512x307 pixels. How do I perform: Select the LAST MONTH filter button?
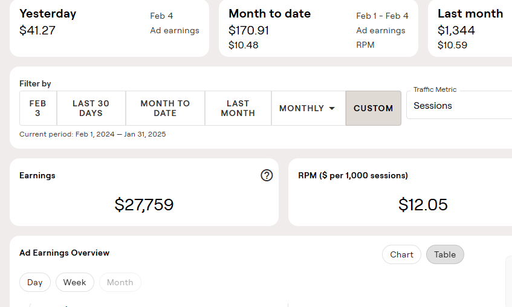tap(238, 108)
